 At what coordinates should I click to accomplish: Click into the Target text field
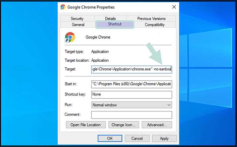click(x=131, y=69)
